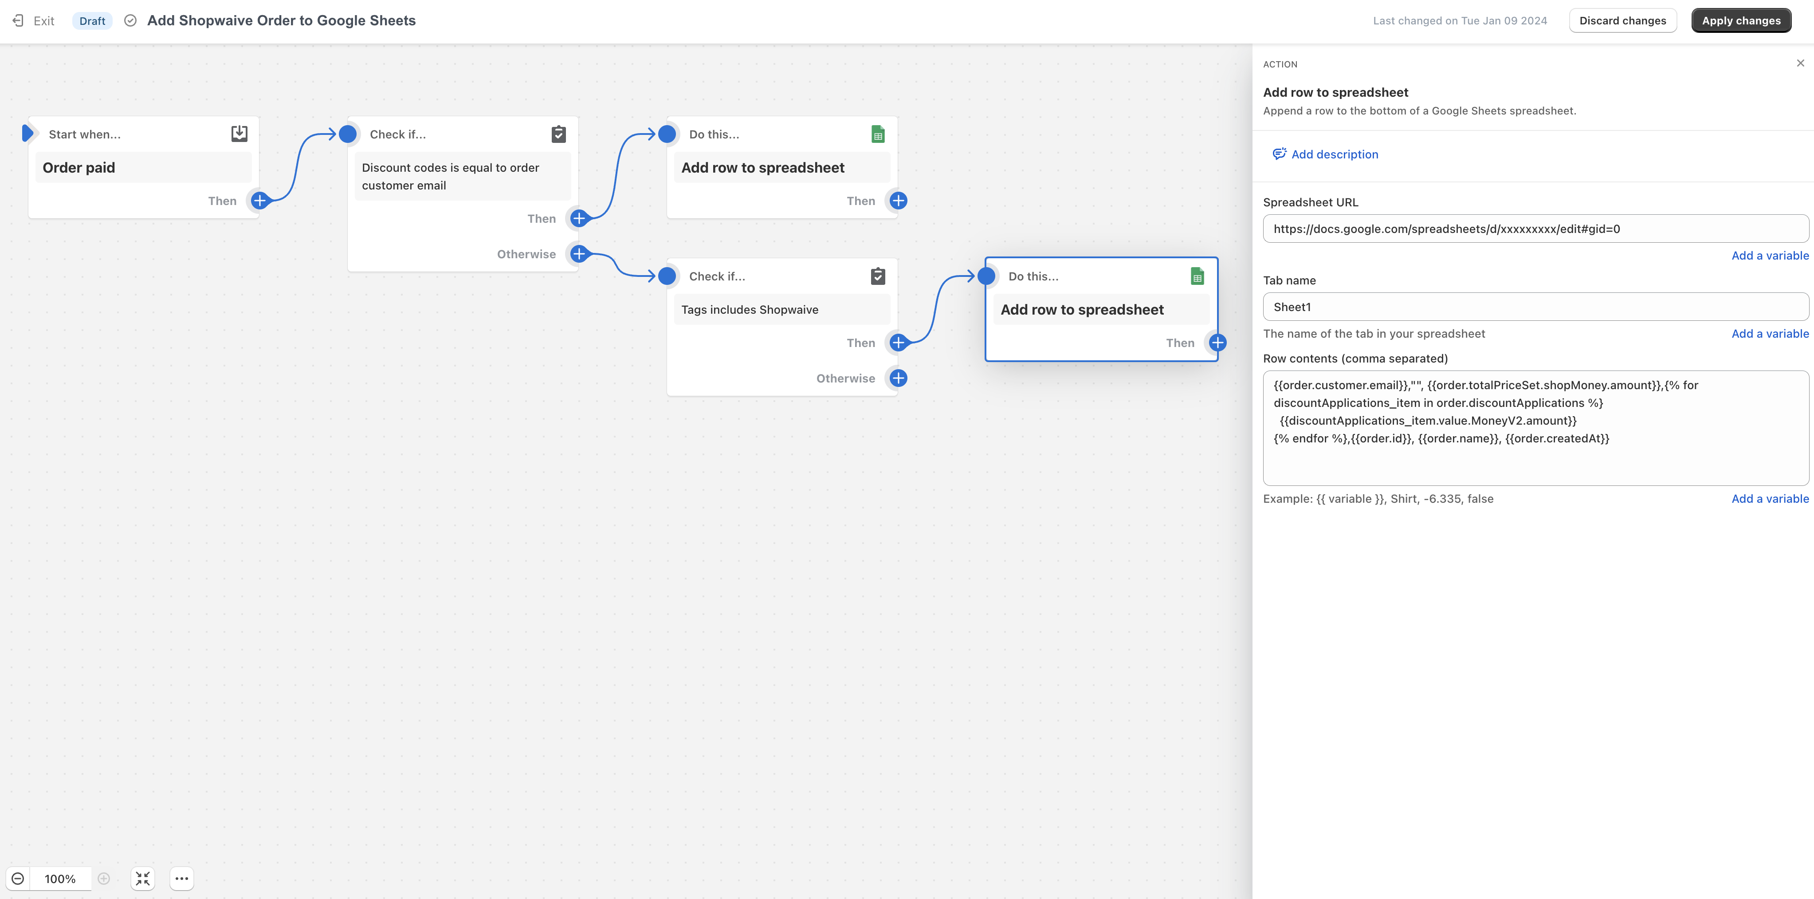
Task: Click the input dot of Discount codes condition
Action: coord(348,134)
